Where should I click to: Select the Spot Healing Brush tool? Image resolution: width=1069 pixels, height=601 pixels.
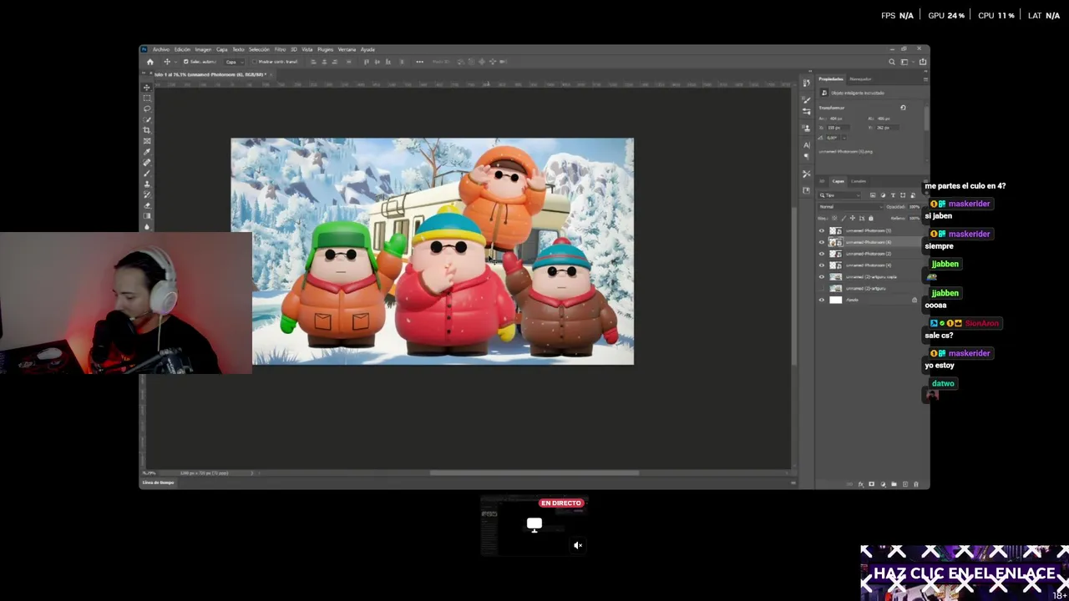[147, 163]
